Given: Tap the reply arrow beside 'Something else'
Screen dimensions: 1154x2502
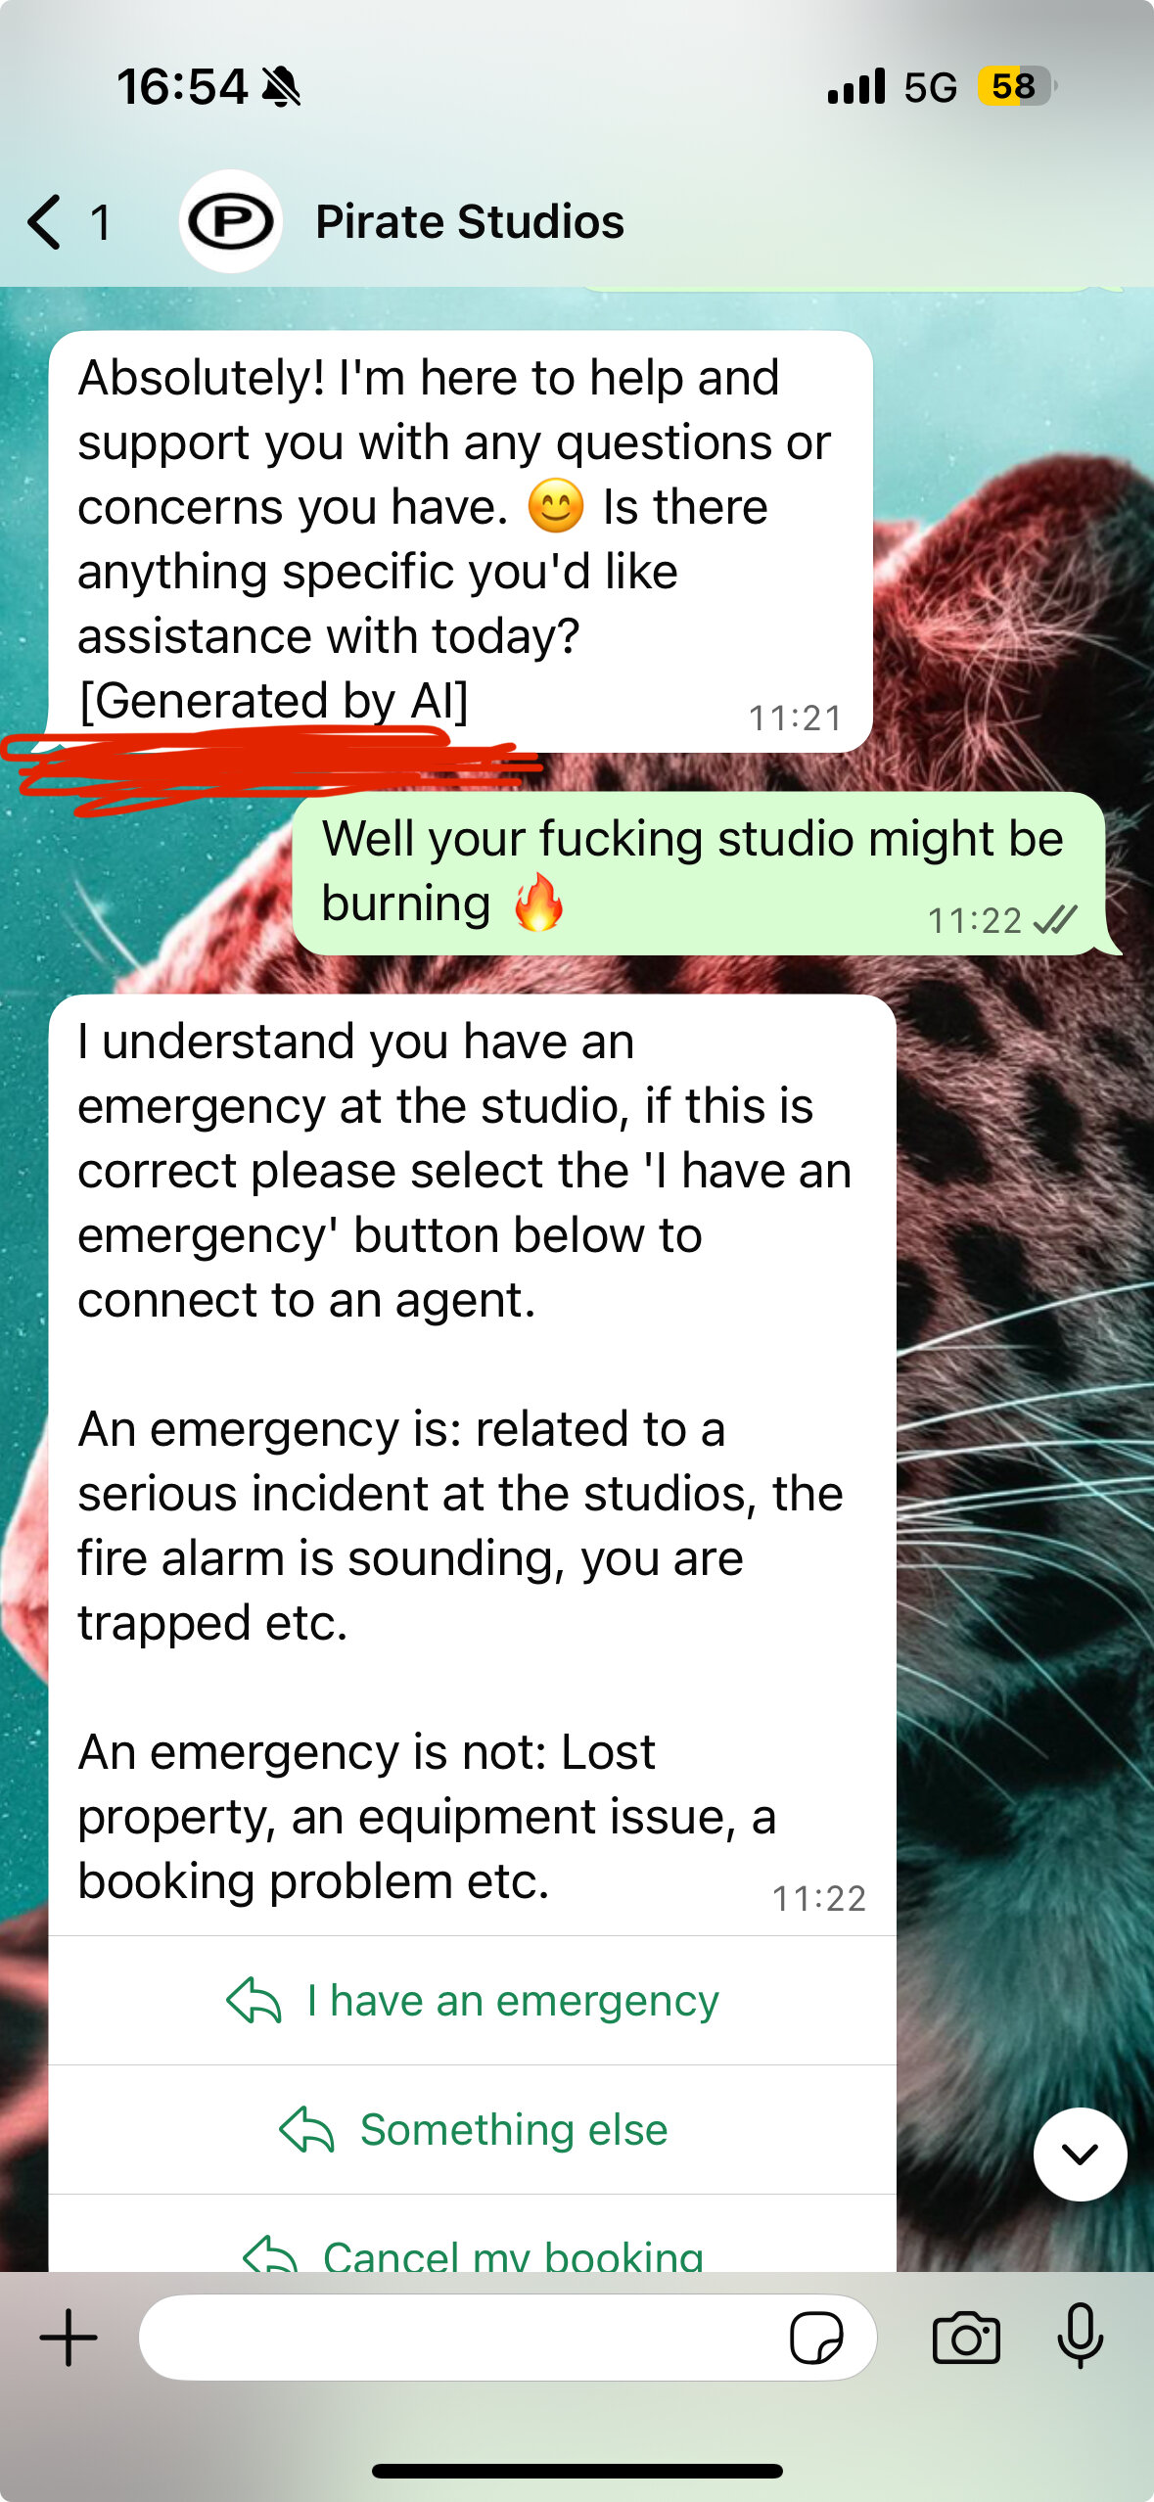Looking at the screenshot, I should [306, 2130].
